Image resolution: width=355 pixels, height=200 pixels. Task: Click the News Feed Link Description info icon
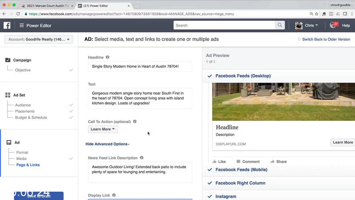[x=142, y=158]
